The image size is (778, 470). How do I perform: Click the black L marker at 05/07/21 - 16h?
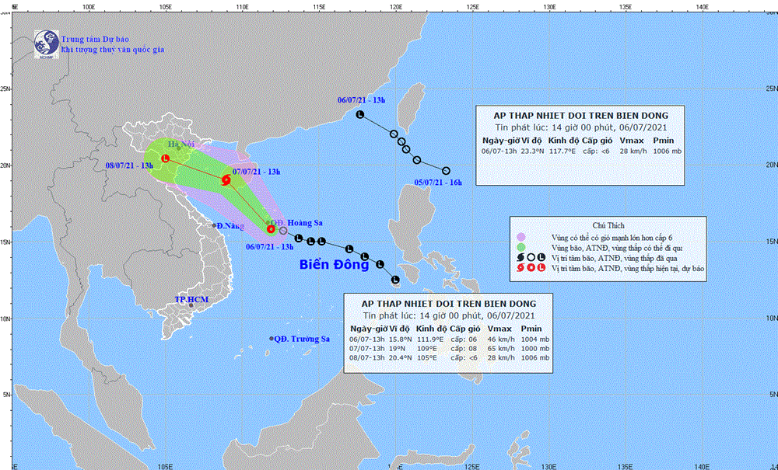coord(446,171)
